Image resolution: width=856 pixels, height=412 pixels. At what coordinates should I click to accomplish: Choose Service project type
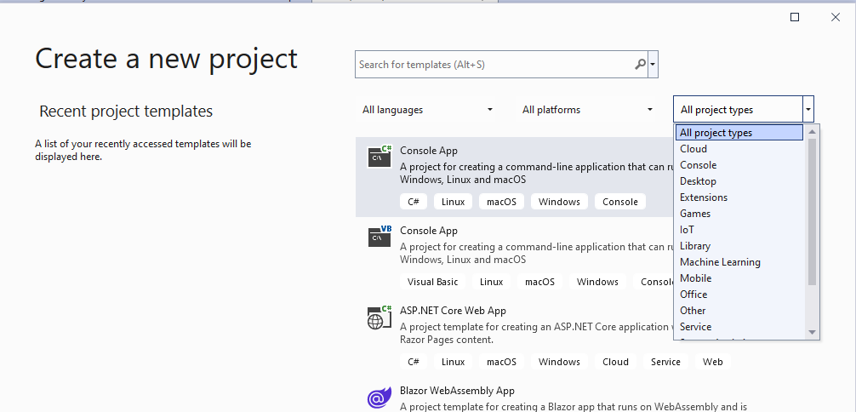[x=739, y=326]
